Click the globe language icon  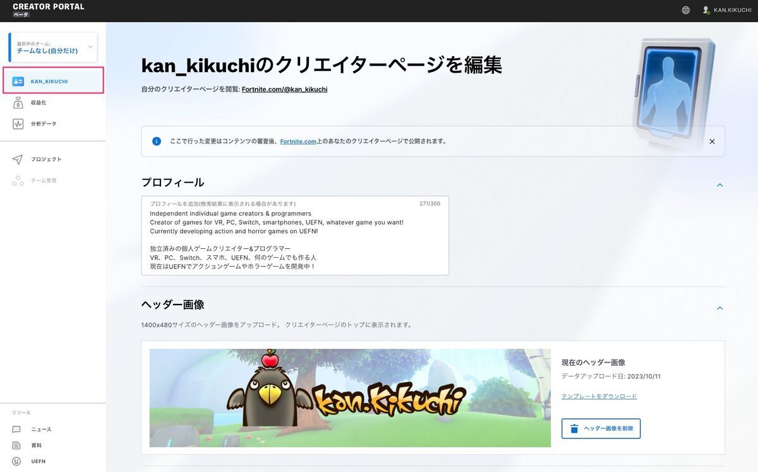point(686,10)
